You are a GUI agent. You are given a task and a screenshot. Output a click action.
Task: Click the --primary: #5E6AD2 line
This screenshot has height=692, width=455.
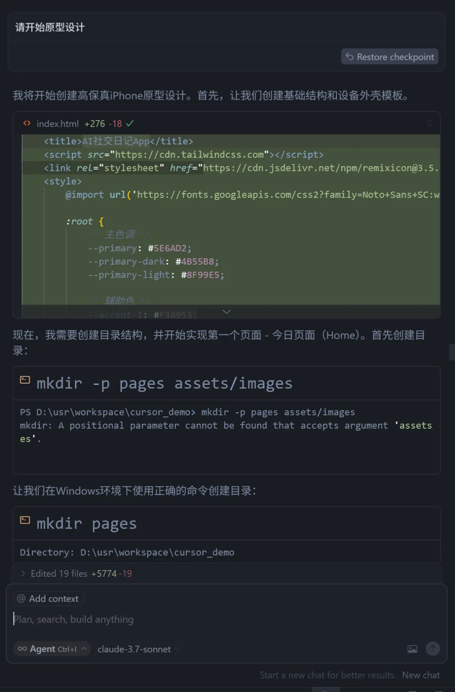tap(139, 248)
